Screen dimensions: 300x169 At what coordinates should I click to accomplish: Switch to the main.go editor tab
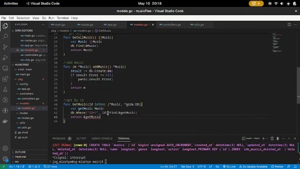(60, 25)
